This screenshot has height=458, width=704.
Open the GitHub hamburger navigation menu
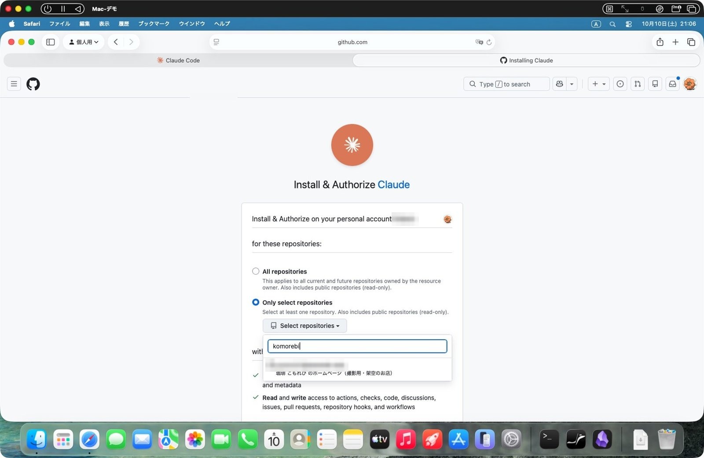click(x=14, y=84)
